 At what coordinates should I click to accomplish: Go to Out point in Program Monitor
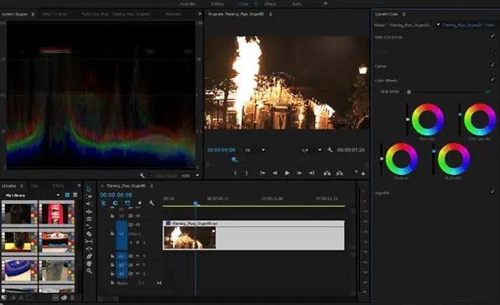(311, 173)
